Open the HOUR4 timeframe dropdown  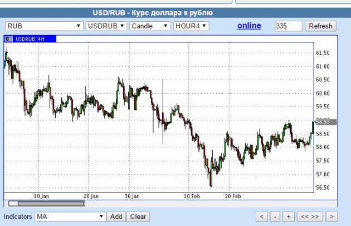pos(191,26)
